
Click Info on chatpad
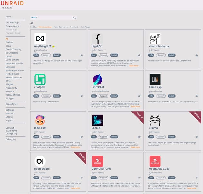point(36,96)
